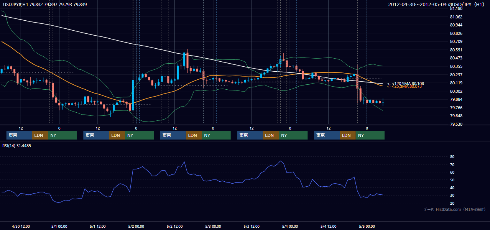490x230 pixels.
Task: Select the 東京 session block for 4/30
Action: click(x=19, y=135)
